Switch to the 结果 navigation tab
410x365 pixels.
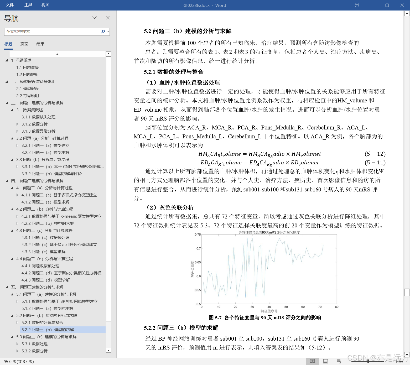tap(40, 44)
